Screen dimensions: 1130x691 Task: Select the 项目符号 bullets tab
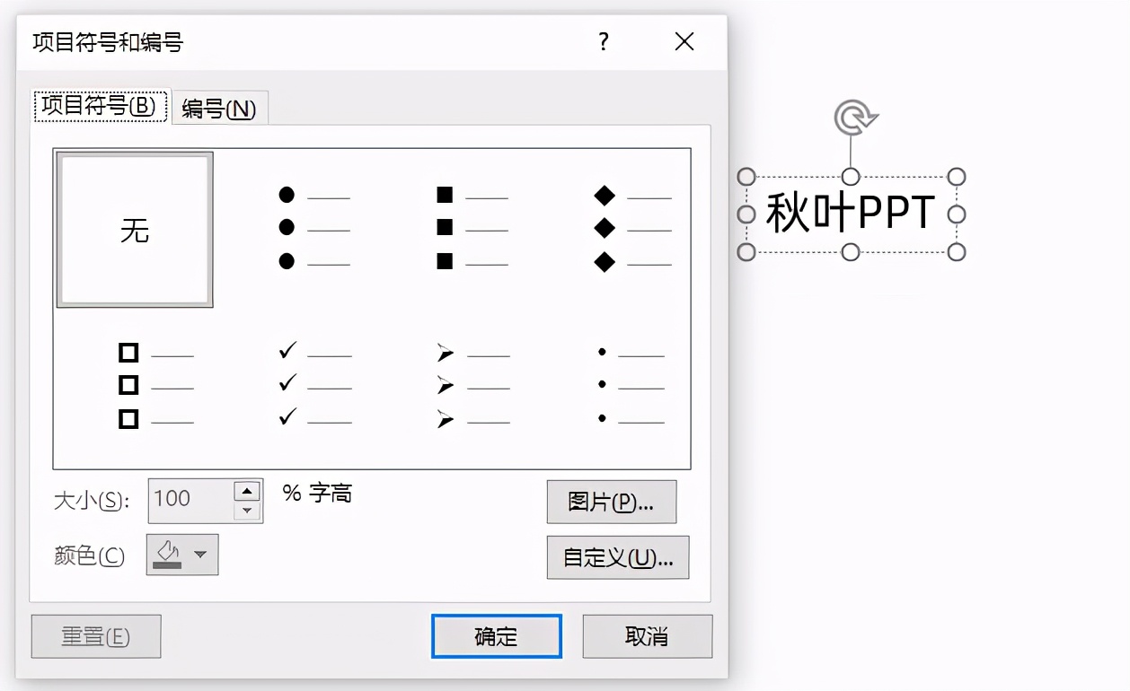99,105
